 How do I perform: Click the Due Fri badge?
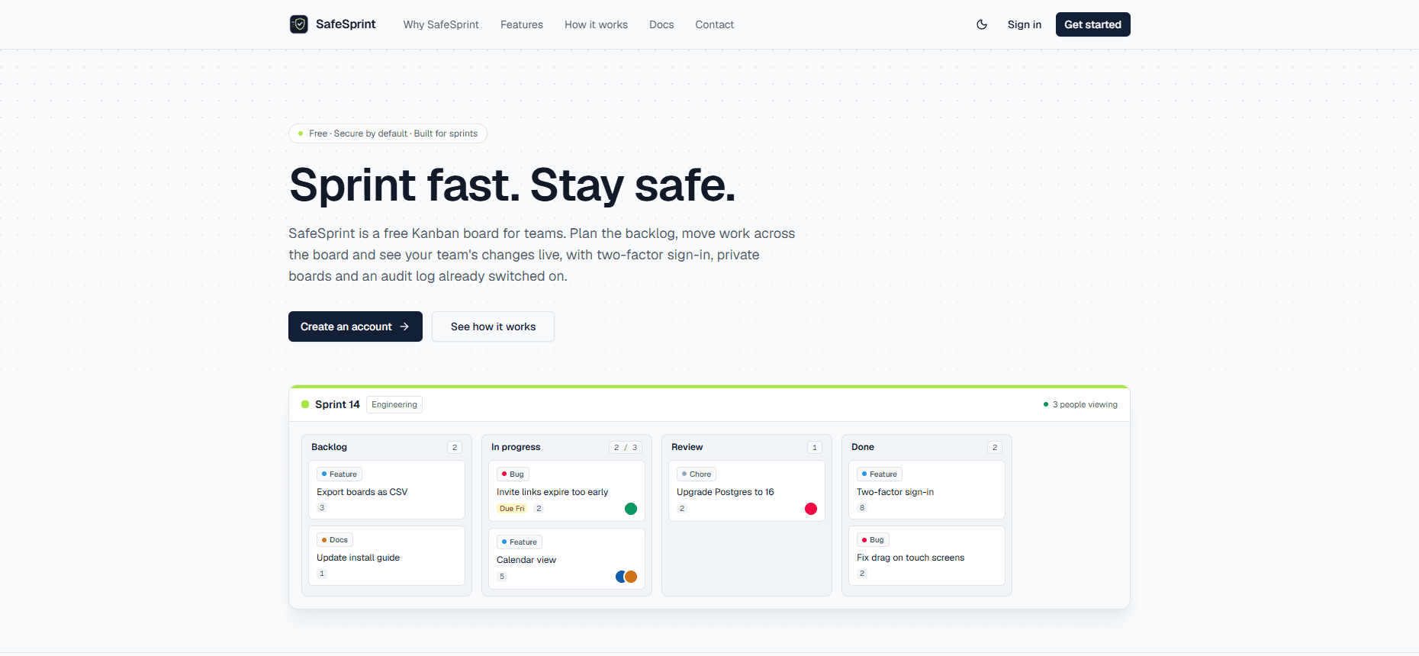click(x=512, y=509)
